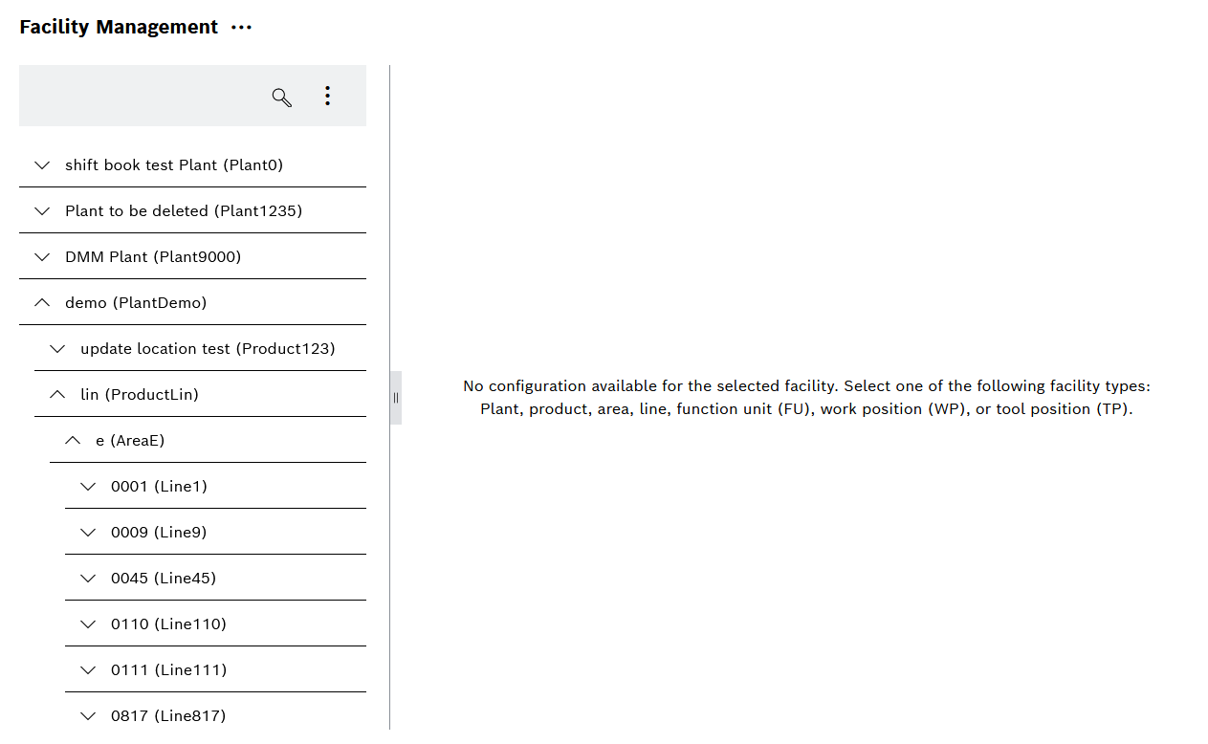Image resolution: width=1208 pixels, height=744 pixels.
Task: Expand DMM Plant (Plant9000)
Action: pyautogui.click(x=41, y=256)
